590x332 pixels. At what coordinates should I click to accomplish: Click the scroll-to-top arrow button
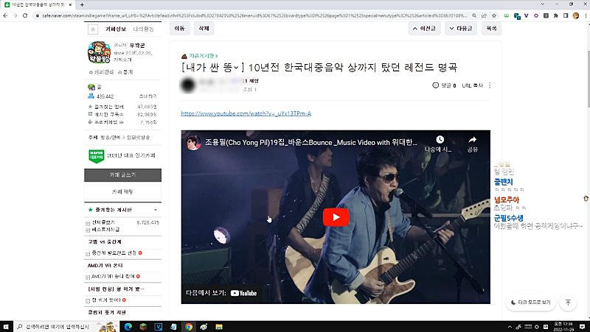568,302
